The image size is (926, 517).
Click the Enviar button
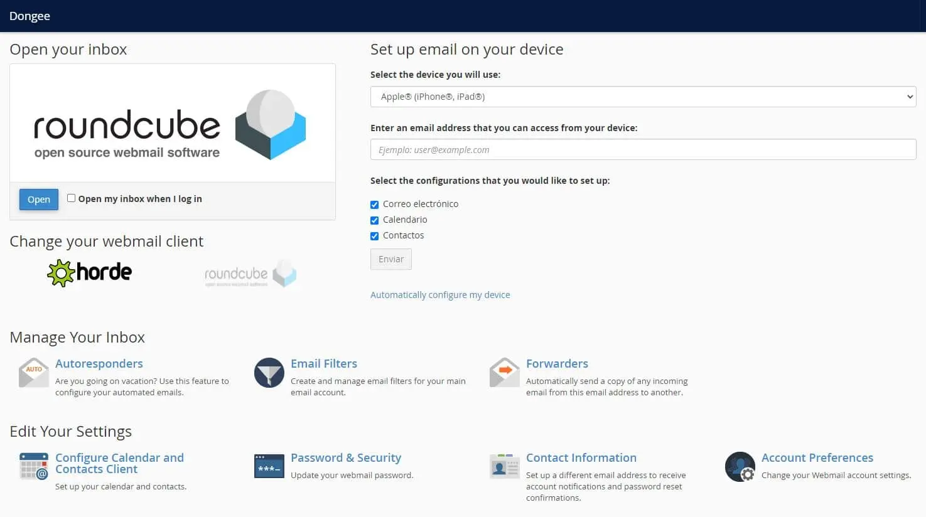(x=391, y=259)
